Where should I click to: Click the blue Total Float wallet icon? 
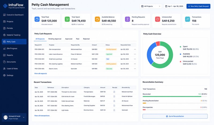click(x=37, y=19)
